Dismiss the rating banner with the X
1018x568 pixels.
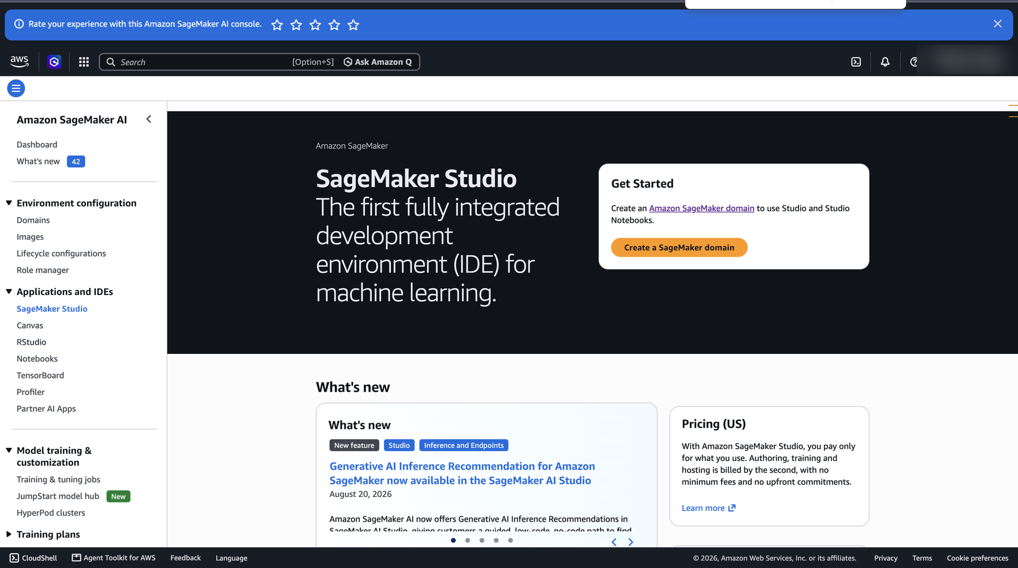click(998, 24)
